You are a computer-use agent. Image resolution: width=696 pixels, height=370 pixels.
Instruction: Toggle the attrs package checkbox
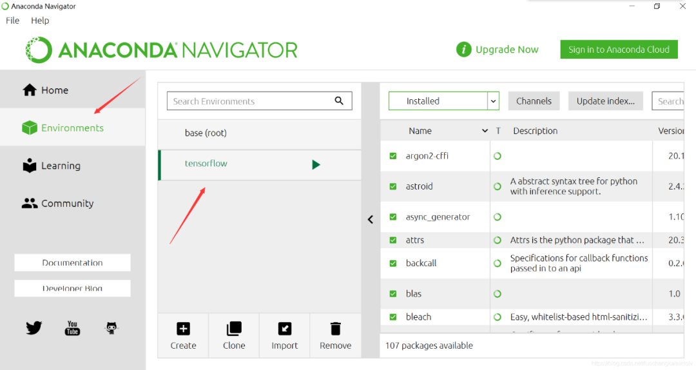point(393,240)
